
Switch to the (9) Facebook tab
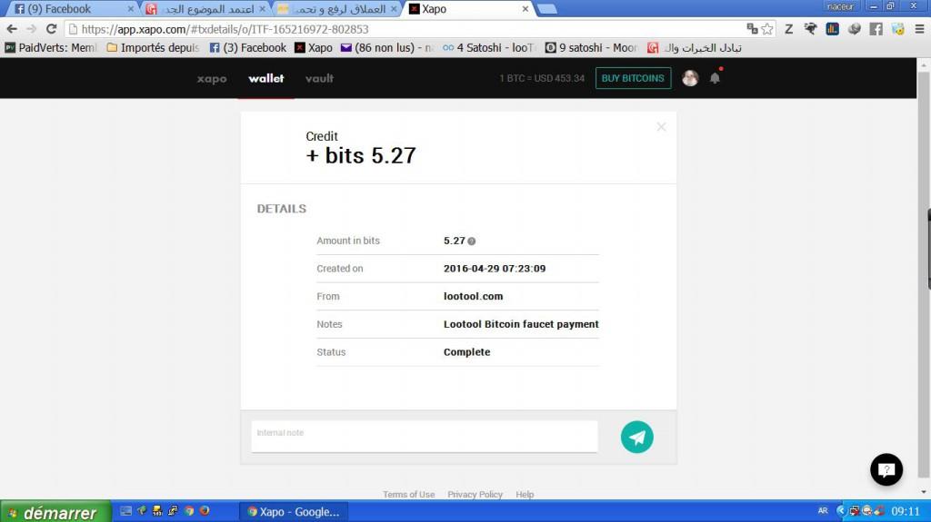click(70, 9)
